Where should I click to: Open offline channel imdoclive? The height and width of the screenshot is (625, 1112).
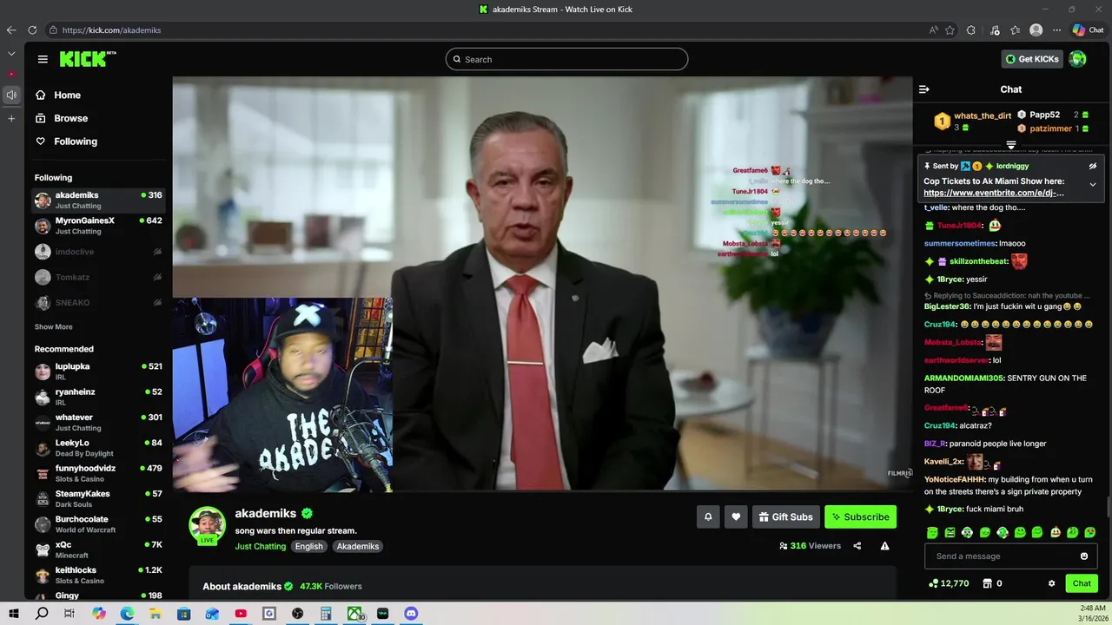(x=98, y=252)
